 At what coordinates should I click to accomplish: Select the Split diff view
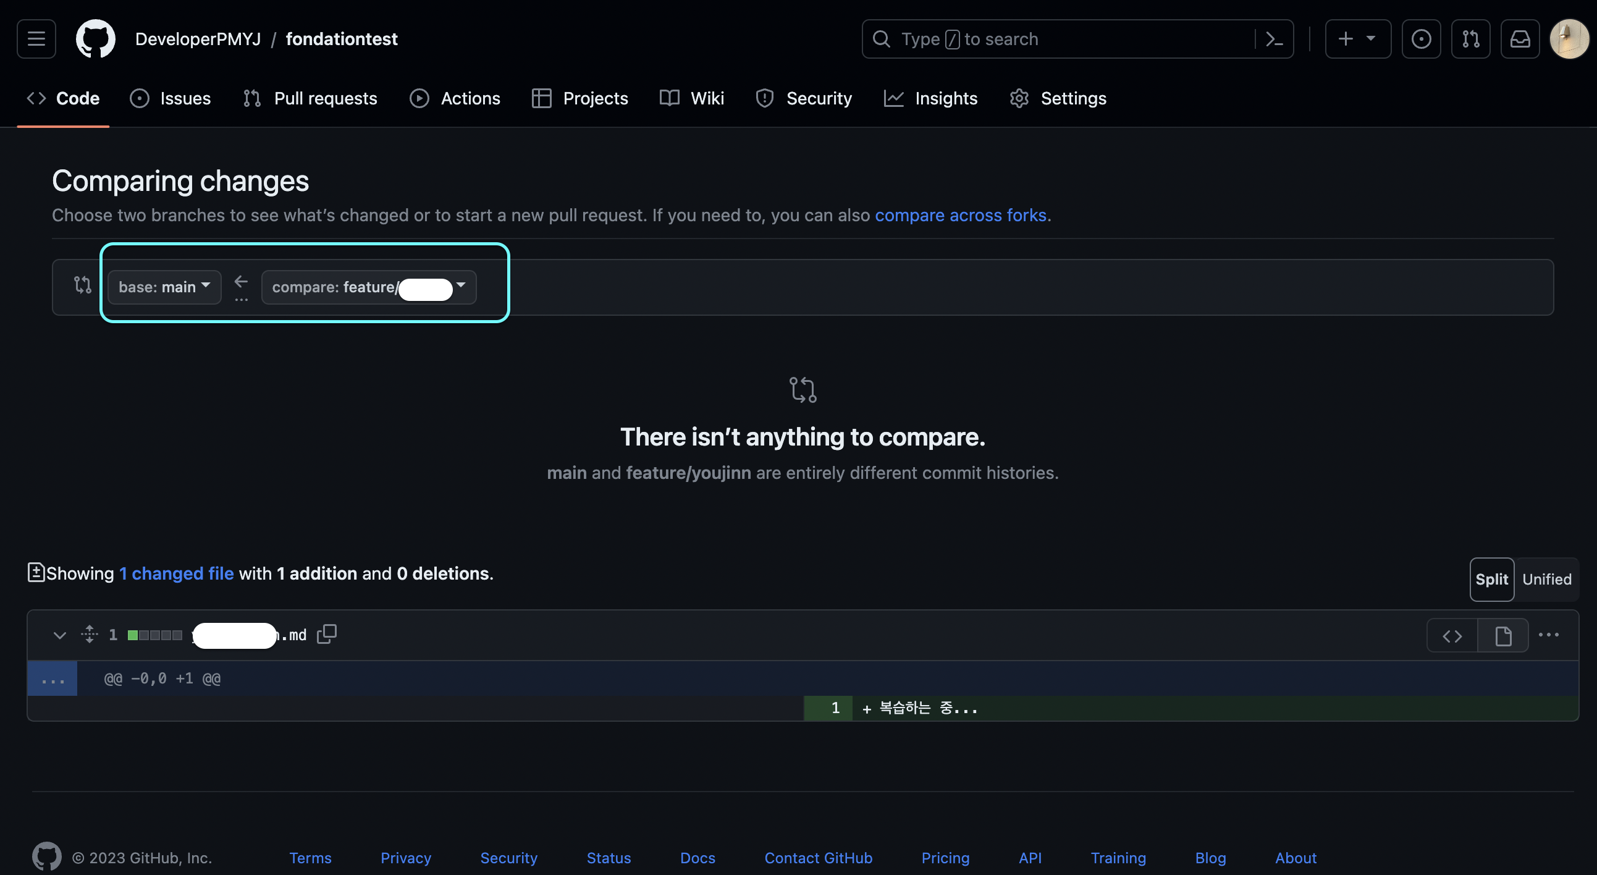(1491, 579)
